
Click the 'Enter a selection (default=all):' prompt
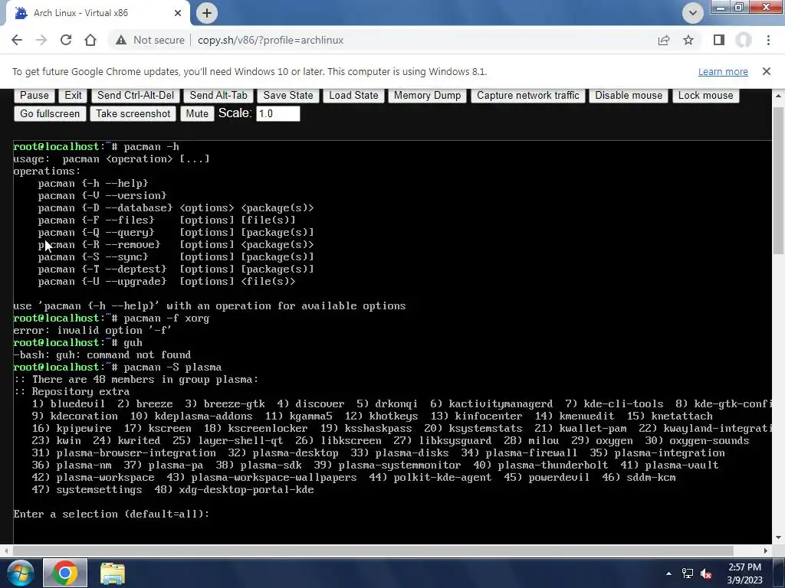click(x=111, y=514)
